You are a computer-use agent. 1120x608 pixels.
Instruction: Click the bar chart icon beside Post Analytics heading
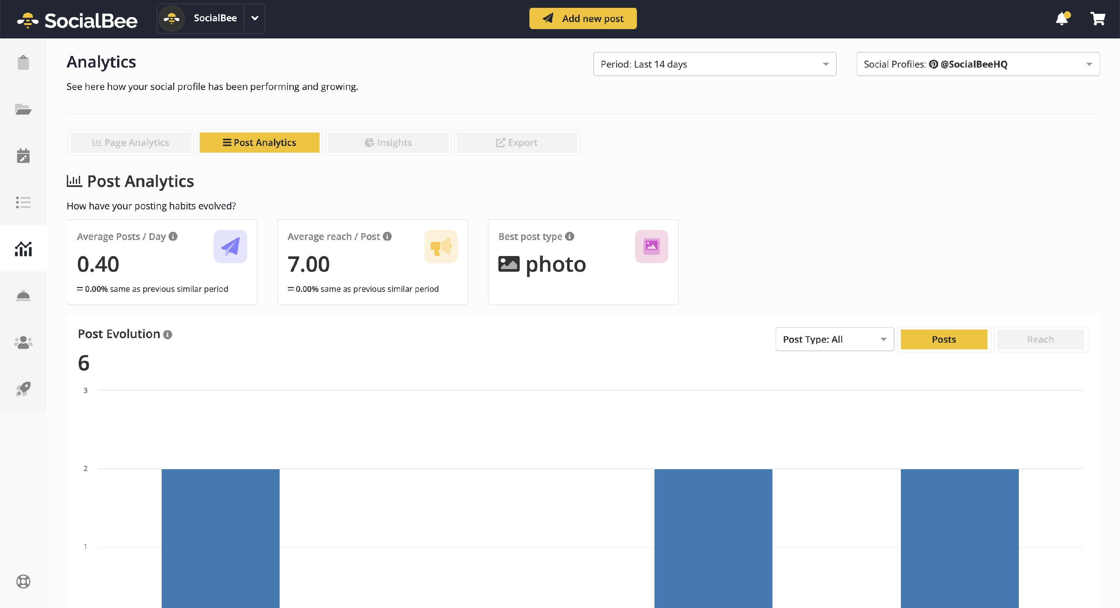[x=74, y=181]
